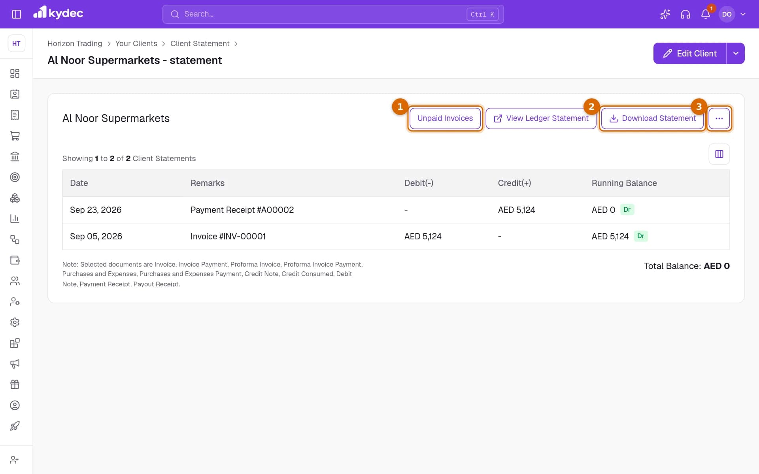This screenshot has width=759, height=474.
Task: Open the wallet icon in sidebar
Action: [x=15, y=260]
